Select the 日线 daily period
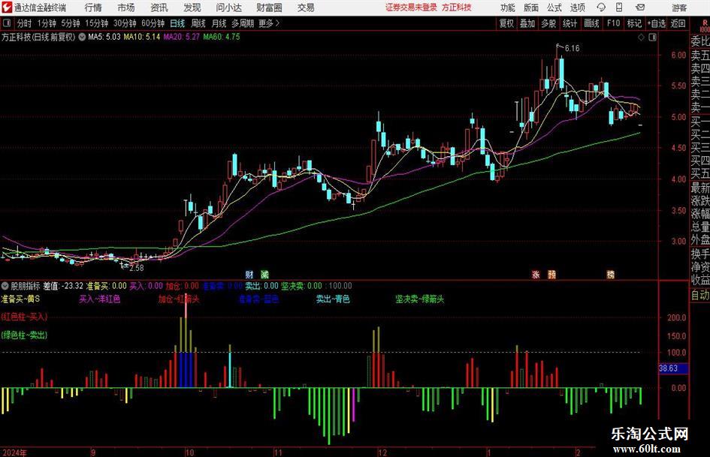 [177, 23]
